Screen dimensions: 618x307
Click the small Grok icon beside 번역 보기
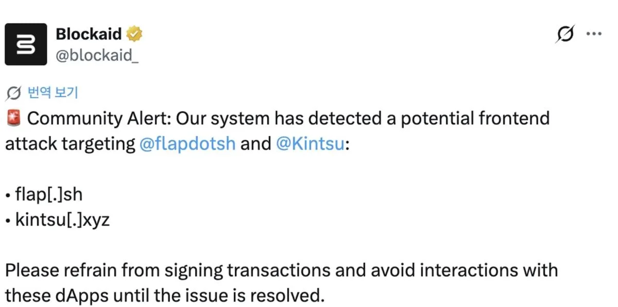pyautogui.click(x=13, y=93)
